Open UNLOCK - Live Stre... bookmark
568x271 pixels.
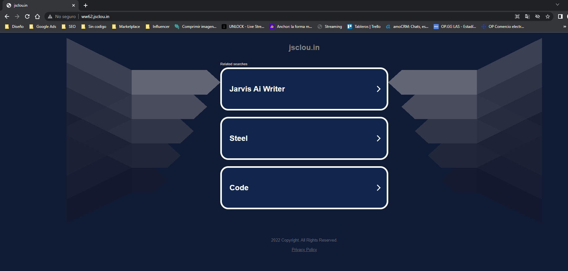(243, 27)
